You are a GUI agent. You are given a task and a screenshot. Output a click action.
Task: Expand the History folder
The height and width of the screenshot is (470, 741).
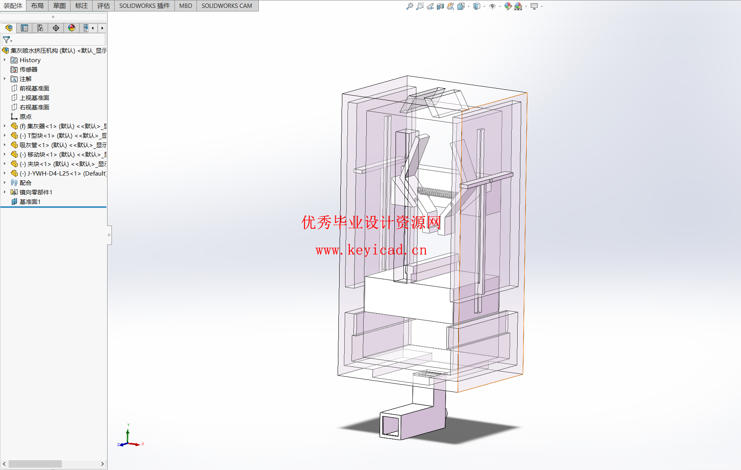(x=5, y=60)
